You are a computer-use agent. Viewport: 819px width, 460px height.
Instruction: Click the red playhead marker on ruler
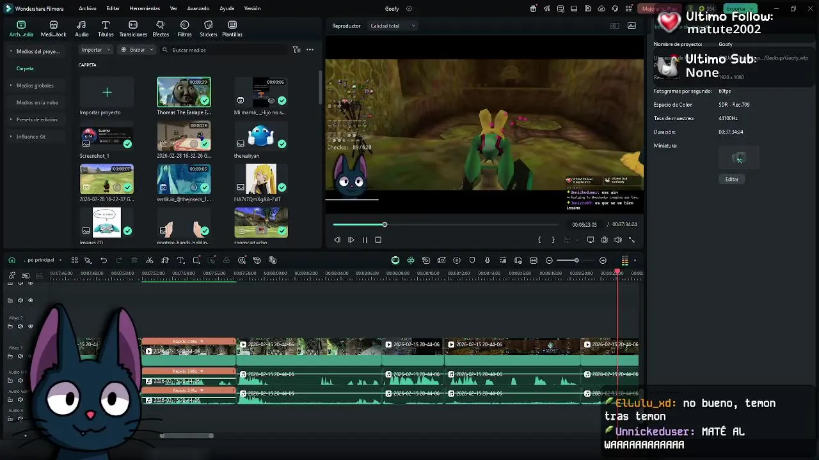click(617, 273)
